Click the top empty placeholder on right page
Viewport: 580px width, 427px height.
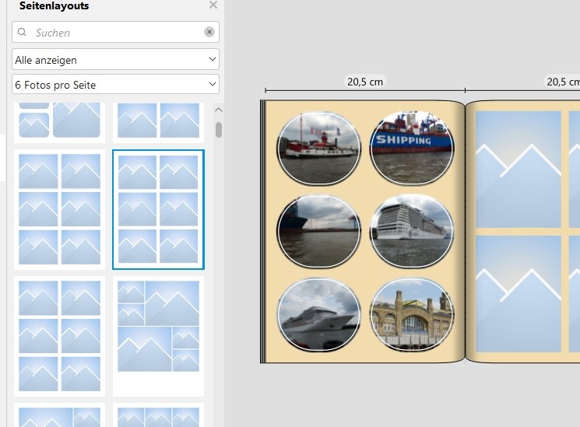[x=518, y=170]
